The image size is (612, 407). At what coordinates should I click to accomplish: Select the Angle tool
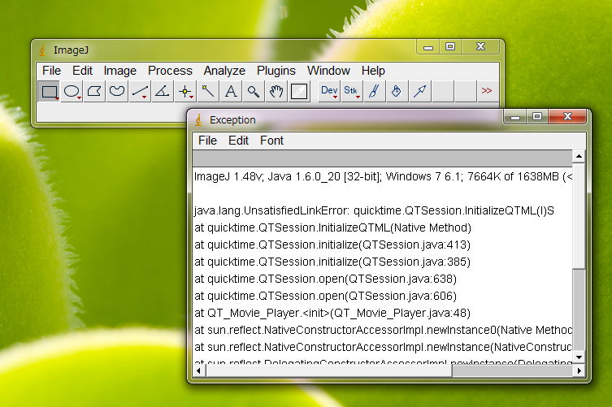coord(162,92)
